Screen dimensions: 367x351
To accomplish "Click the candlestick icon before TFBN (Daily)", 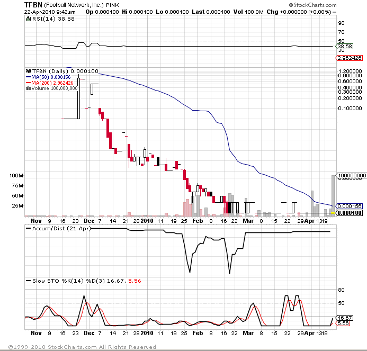I will tap(28, 71).
